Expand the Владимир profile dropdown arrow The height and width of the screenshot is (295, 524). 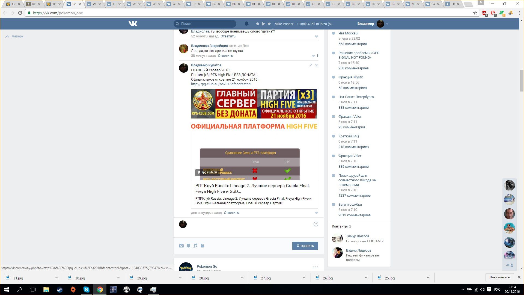[x=387, y=24]
